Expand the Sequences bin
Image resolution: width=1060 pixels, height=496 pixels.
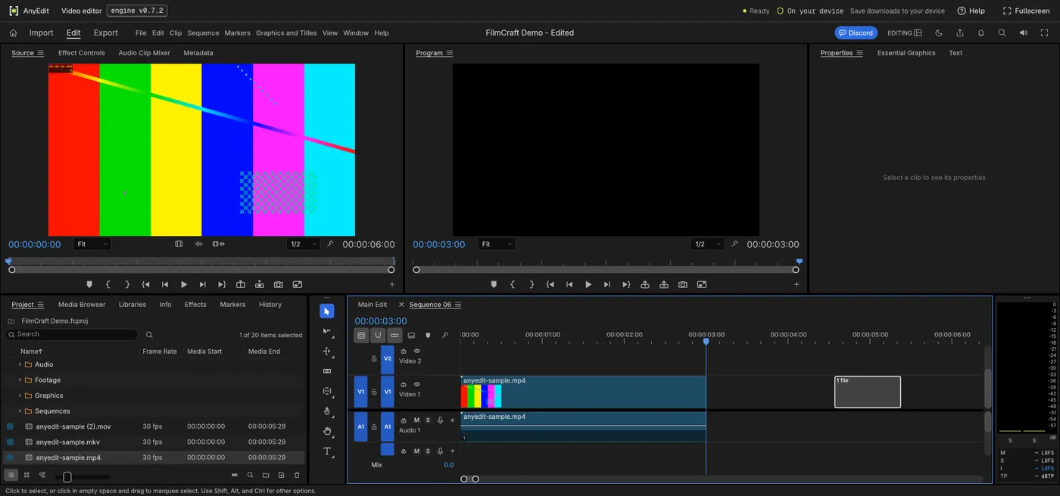click(20, 411)
